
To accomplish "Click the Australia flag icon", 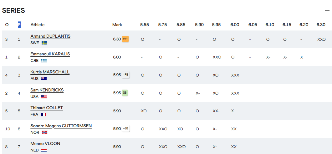I will (x=44, y=79).
